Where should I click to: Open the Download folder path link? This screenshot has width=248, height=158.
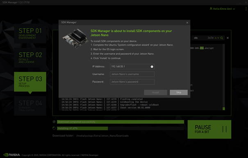102,136
